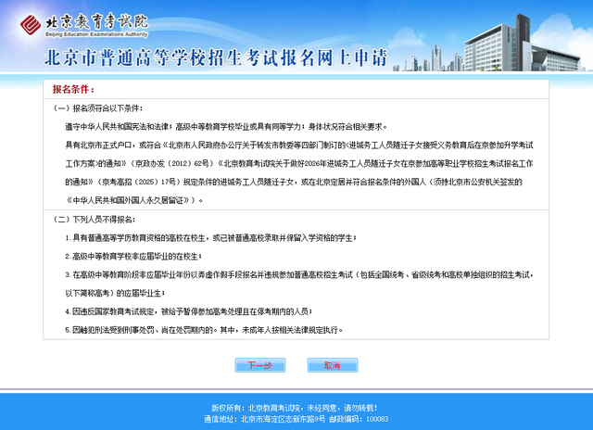Screen dimensions: 593x430
Task: Click the Beijing Education Examinations Authority subtitle
Action: click(x=90, y=32)
